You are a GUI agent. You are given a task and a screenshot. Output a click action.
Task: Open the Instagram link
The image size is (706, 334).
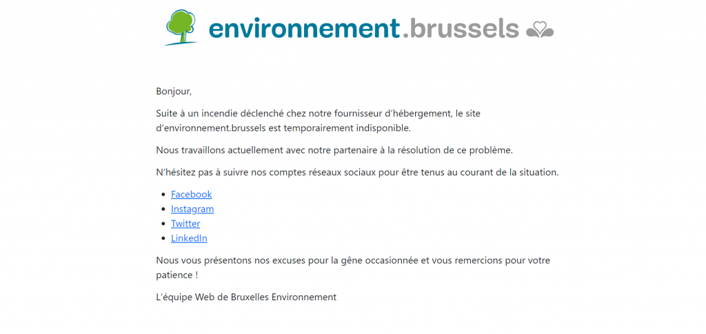click(192, 209)
